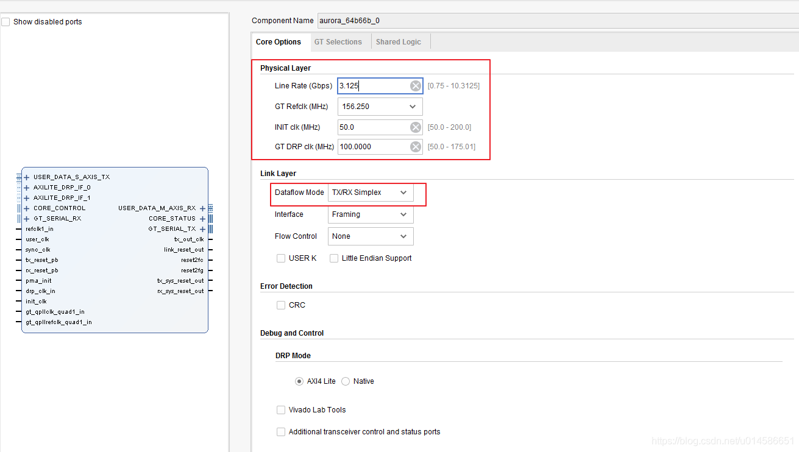Image resolution: width=799 pixels, height=452 pixels.
Task: Enable Vivado Lab Tools checkbox
Action: [x=281, y=410]
